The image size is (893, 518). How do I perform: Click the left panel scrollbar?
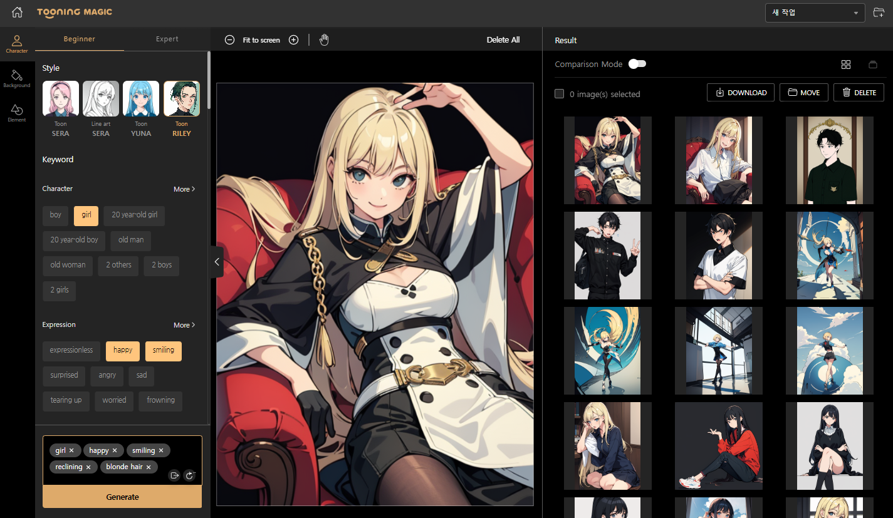(209, 81)
